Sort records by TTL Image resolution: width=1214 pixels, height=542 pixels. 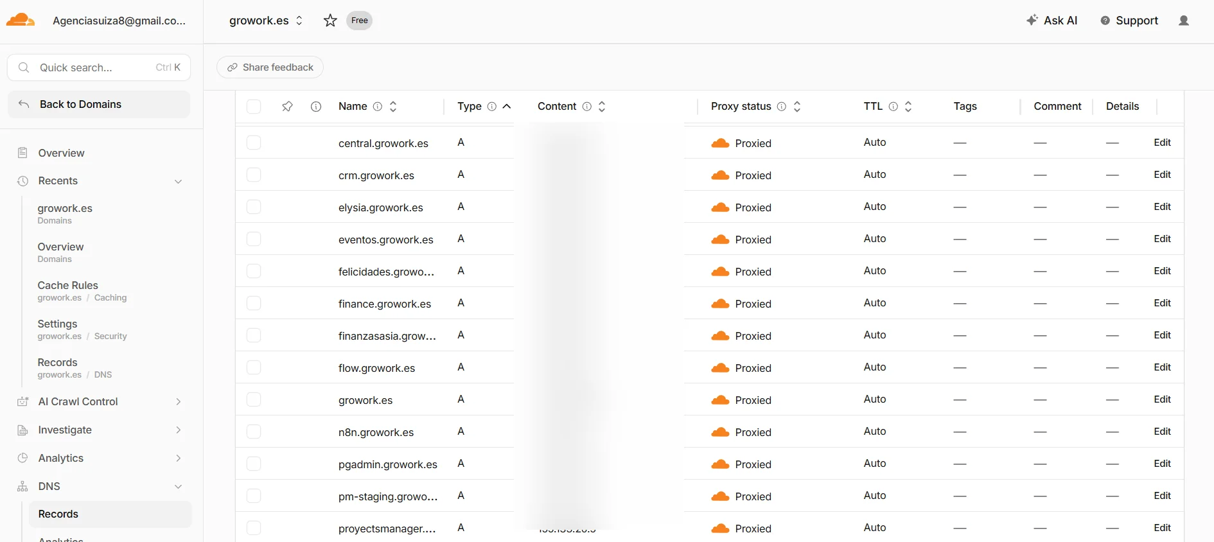(908, 107)
